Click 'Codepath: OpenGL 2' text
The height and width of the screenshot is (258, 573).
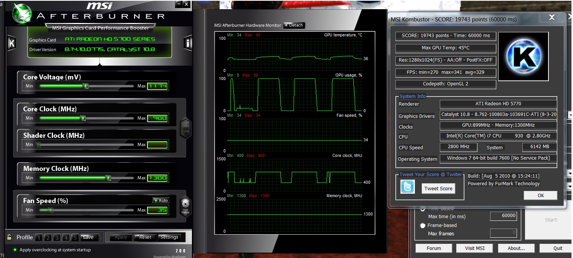pos(446,84)
